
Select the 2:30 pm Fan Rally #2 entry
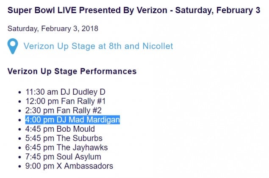click(64, 110)
